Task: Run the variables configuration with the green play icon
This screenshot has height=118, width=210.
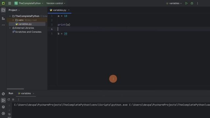Action: click(x=186, y=3)
